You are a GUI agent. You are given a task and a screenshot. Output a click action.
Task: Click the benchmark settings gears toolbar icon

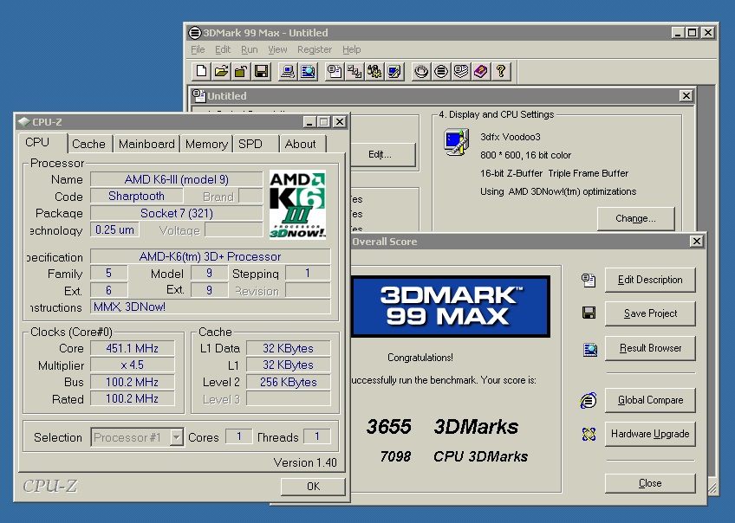tap(374, 71)
